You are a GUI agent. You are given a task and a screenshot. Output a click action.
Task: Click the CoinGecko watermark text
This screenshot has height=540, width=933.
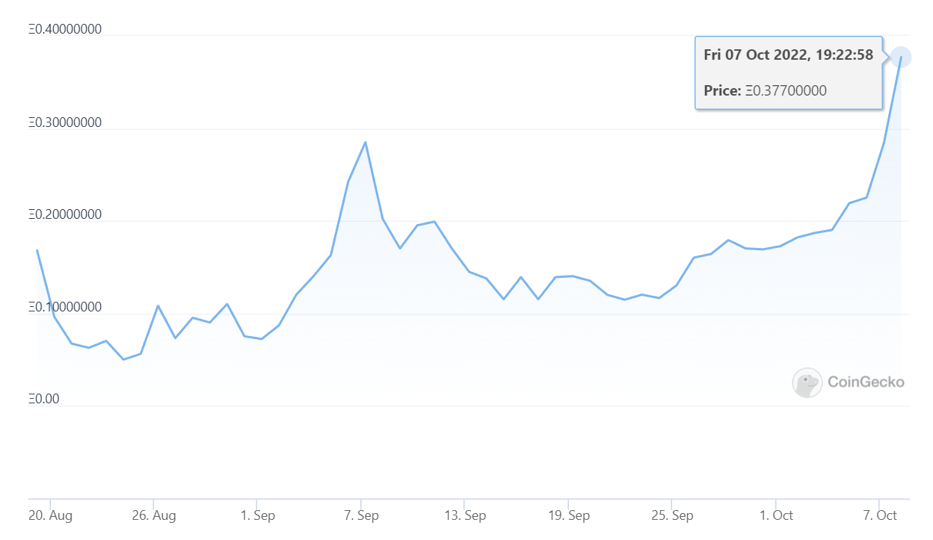tap(866, 382)
